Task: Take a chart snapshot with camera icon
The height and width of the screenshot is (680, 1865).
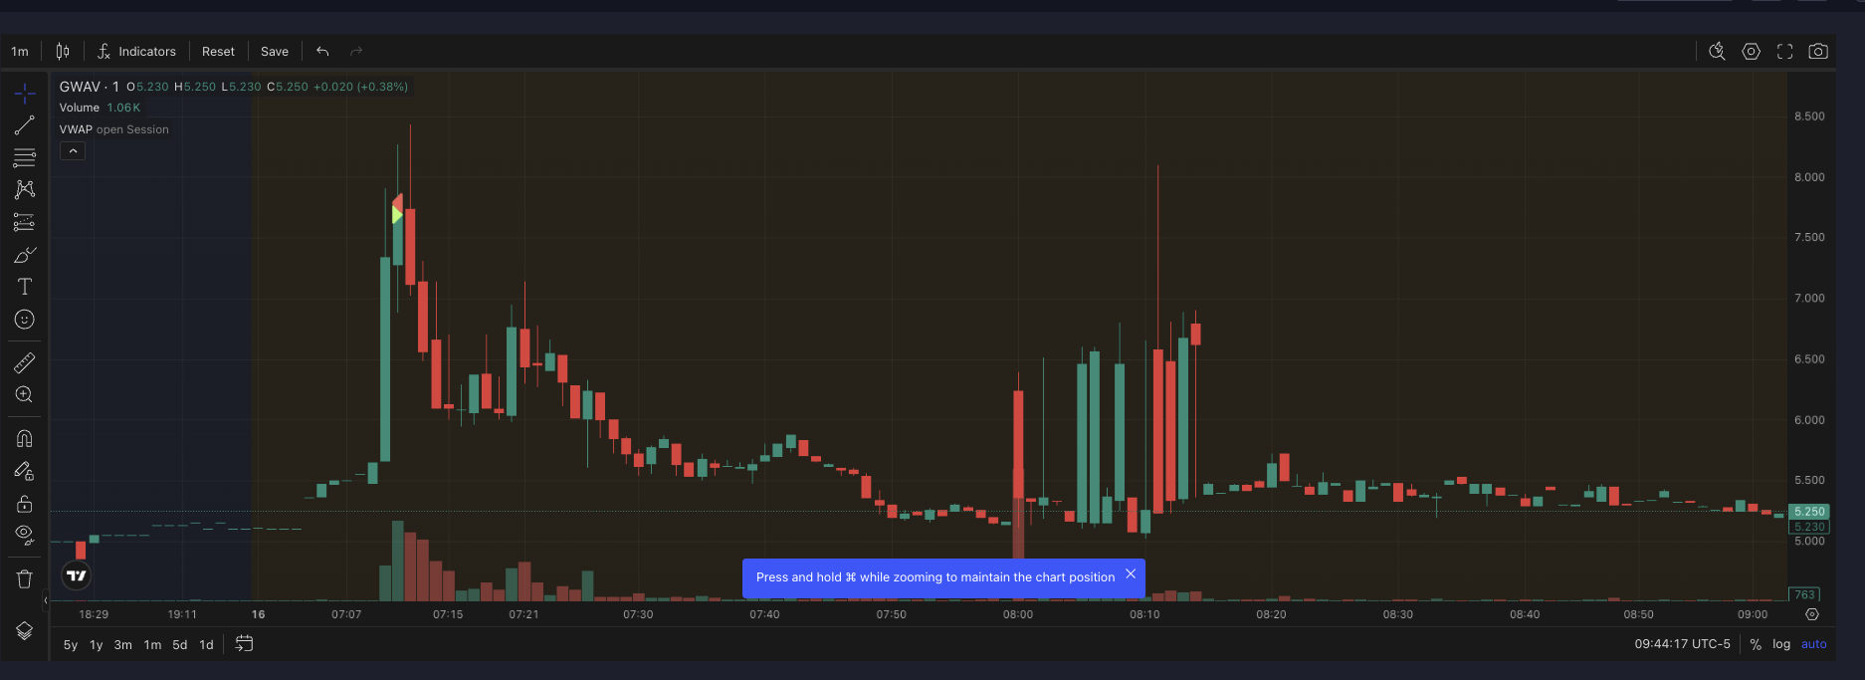Action: click(x=1818, y=52)
